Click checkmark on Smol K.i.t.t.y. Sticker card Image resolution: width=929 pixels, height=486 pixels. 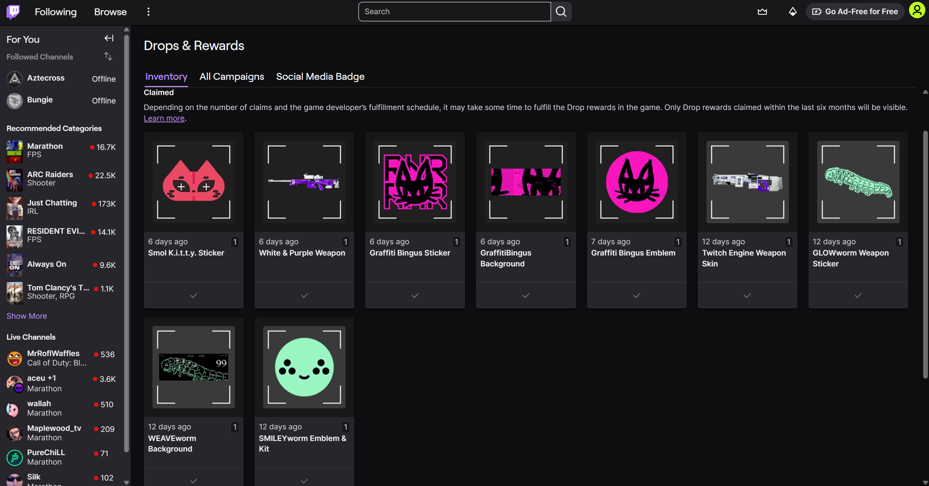pos(193,295)
